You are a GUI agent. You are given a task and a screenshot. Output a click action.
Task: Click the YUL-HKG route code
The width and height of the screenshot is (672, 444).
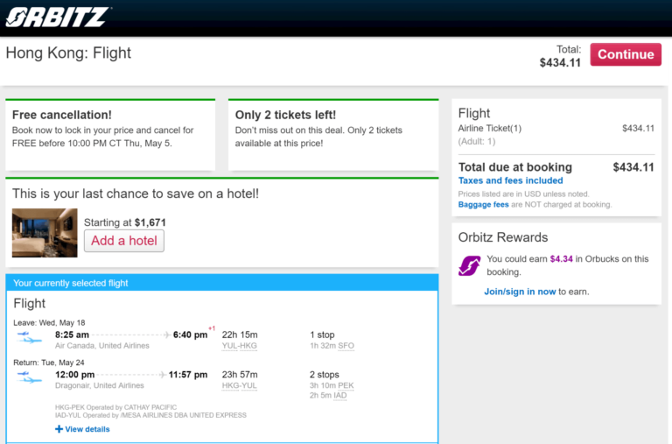240,346
